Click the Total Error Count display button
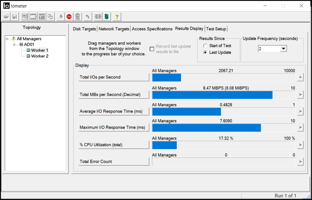Screen dimensions: 312x200 pos(114,161)
